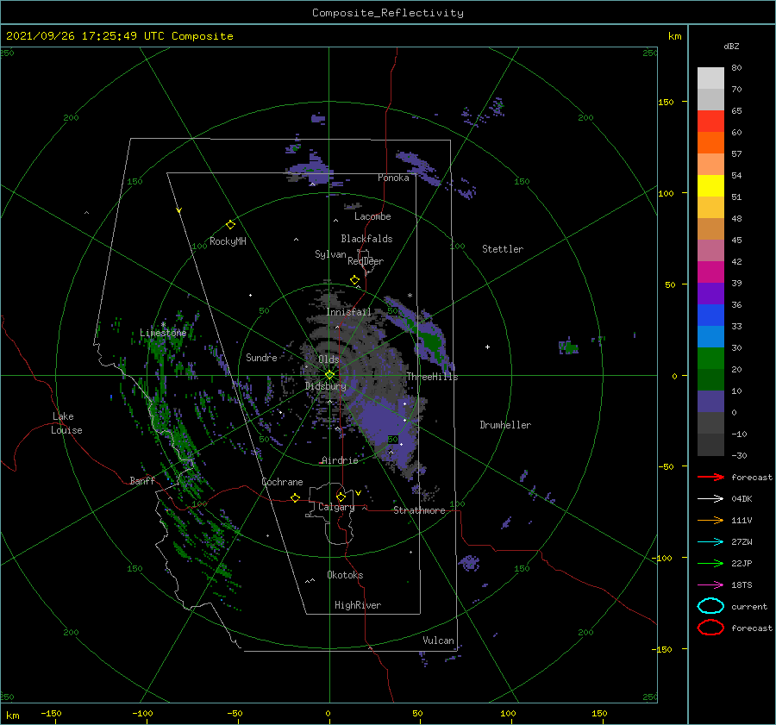The height and width of the screenshot is (725, 776).
Task: Pick the green 20-30 dBZ swatch
Action: 710,359
